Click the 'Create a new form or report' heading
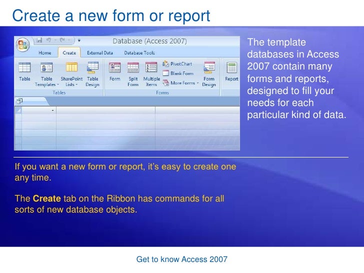Screen dimensions: 364x273 (111, 16)
